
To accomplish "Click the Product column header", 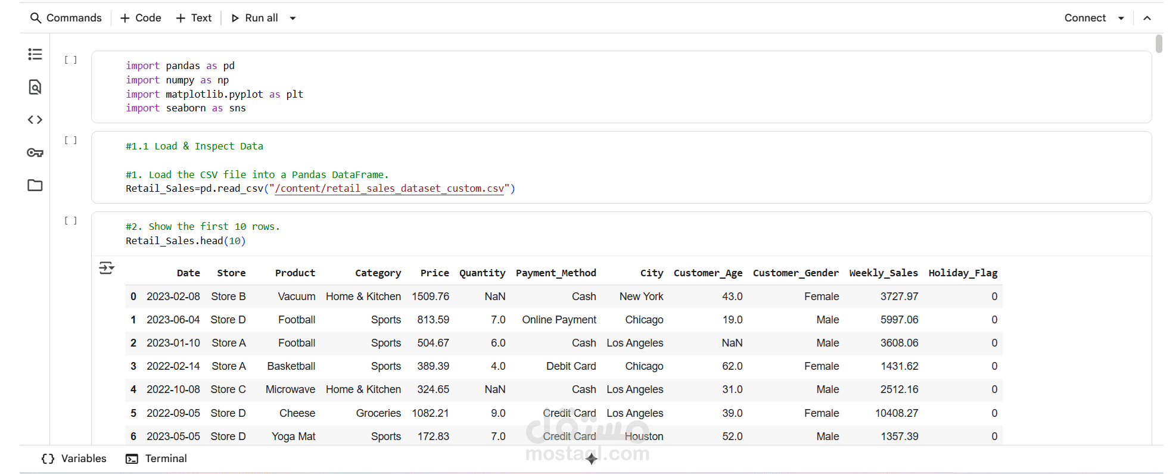I will [295, 273].
